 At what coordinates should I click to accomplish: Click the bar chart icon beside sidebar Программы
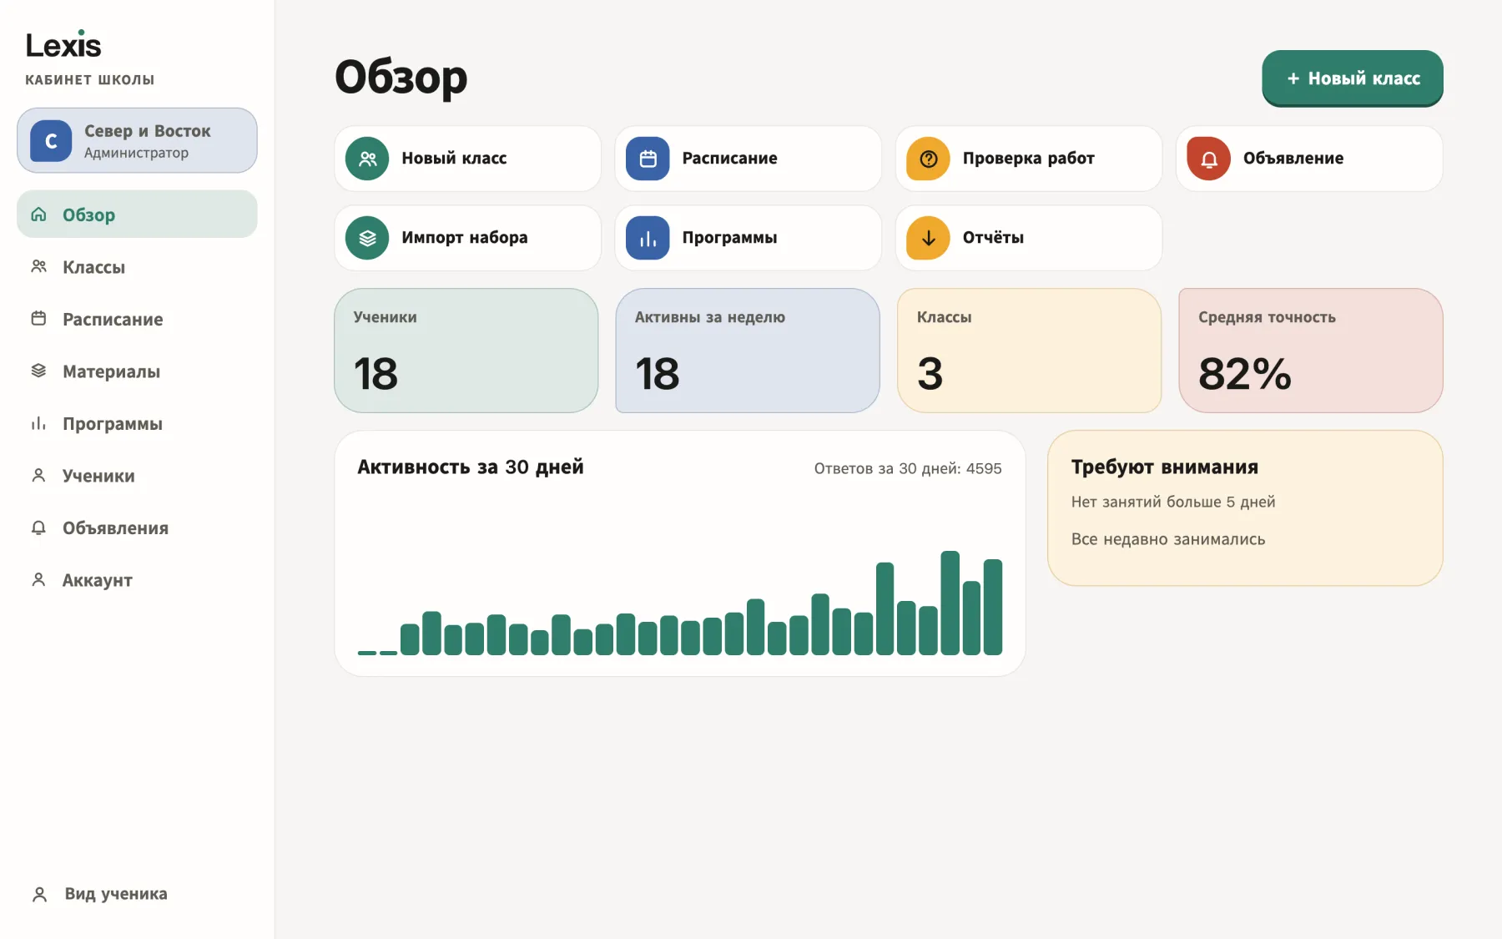[x=38, y=423]
